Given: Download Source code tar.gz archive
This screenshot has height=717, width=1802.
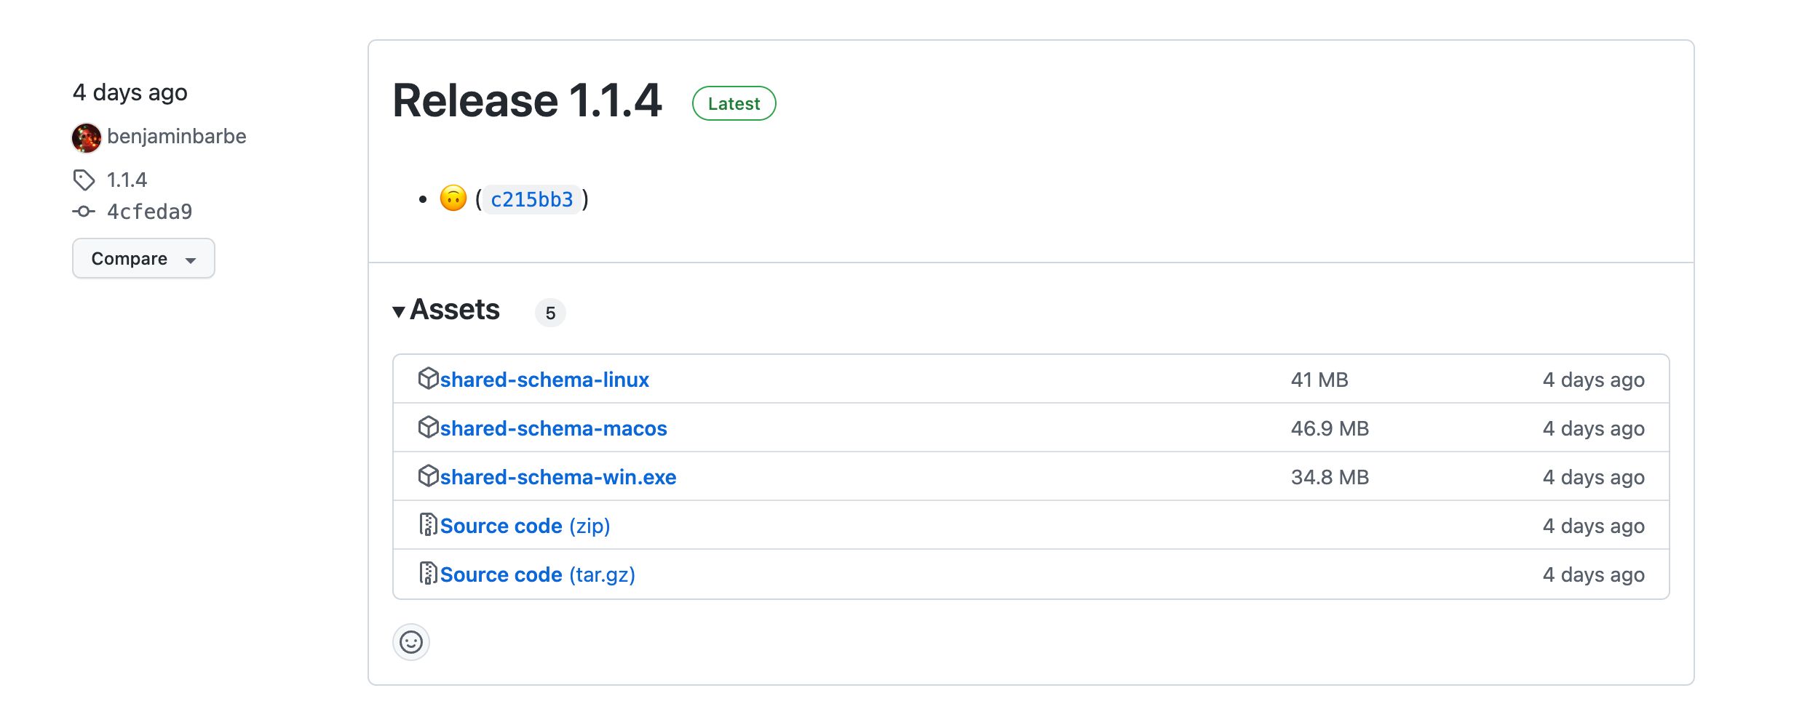Looking at the screenshot, I should click(537, 574).
